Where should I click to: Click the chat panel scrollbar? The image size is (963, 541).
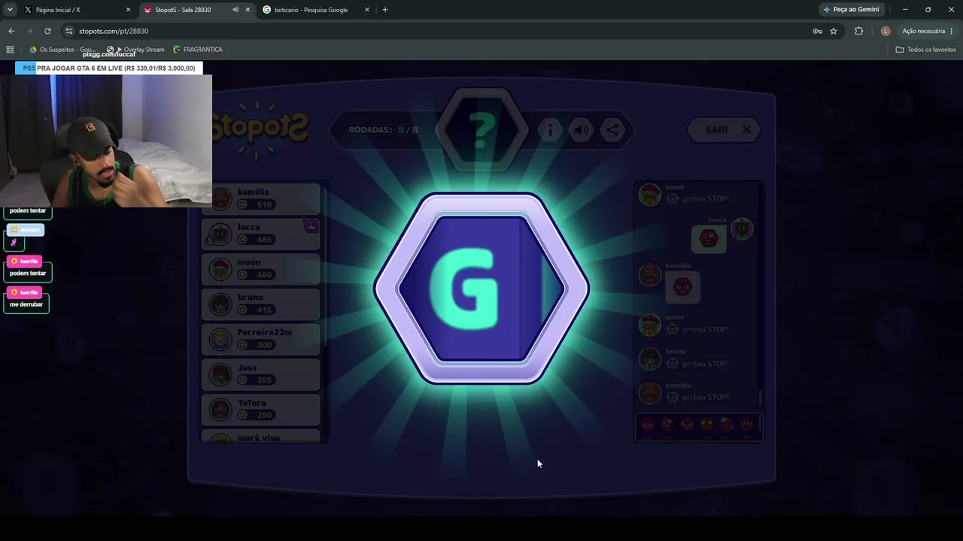tap(760, 397)
